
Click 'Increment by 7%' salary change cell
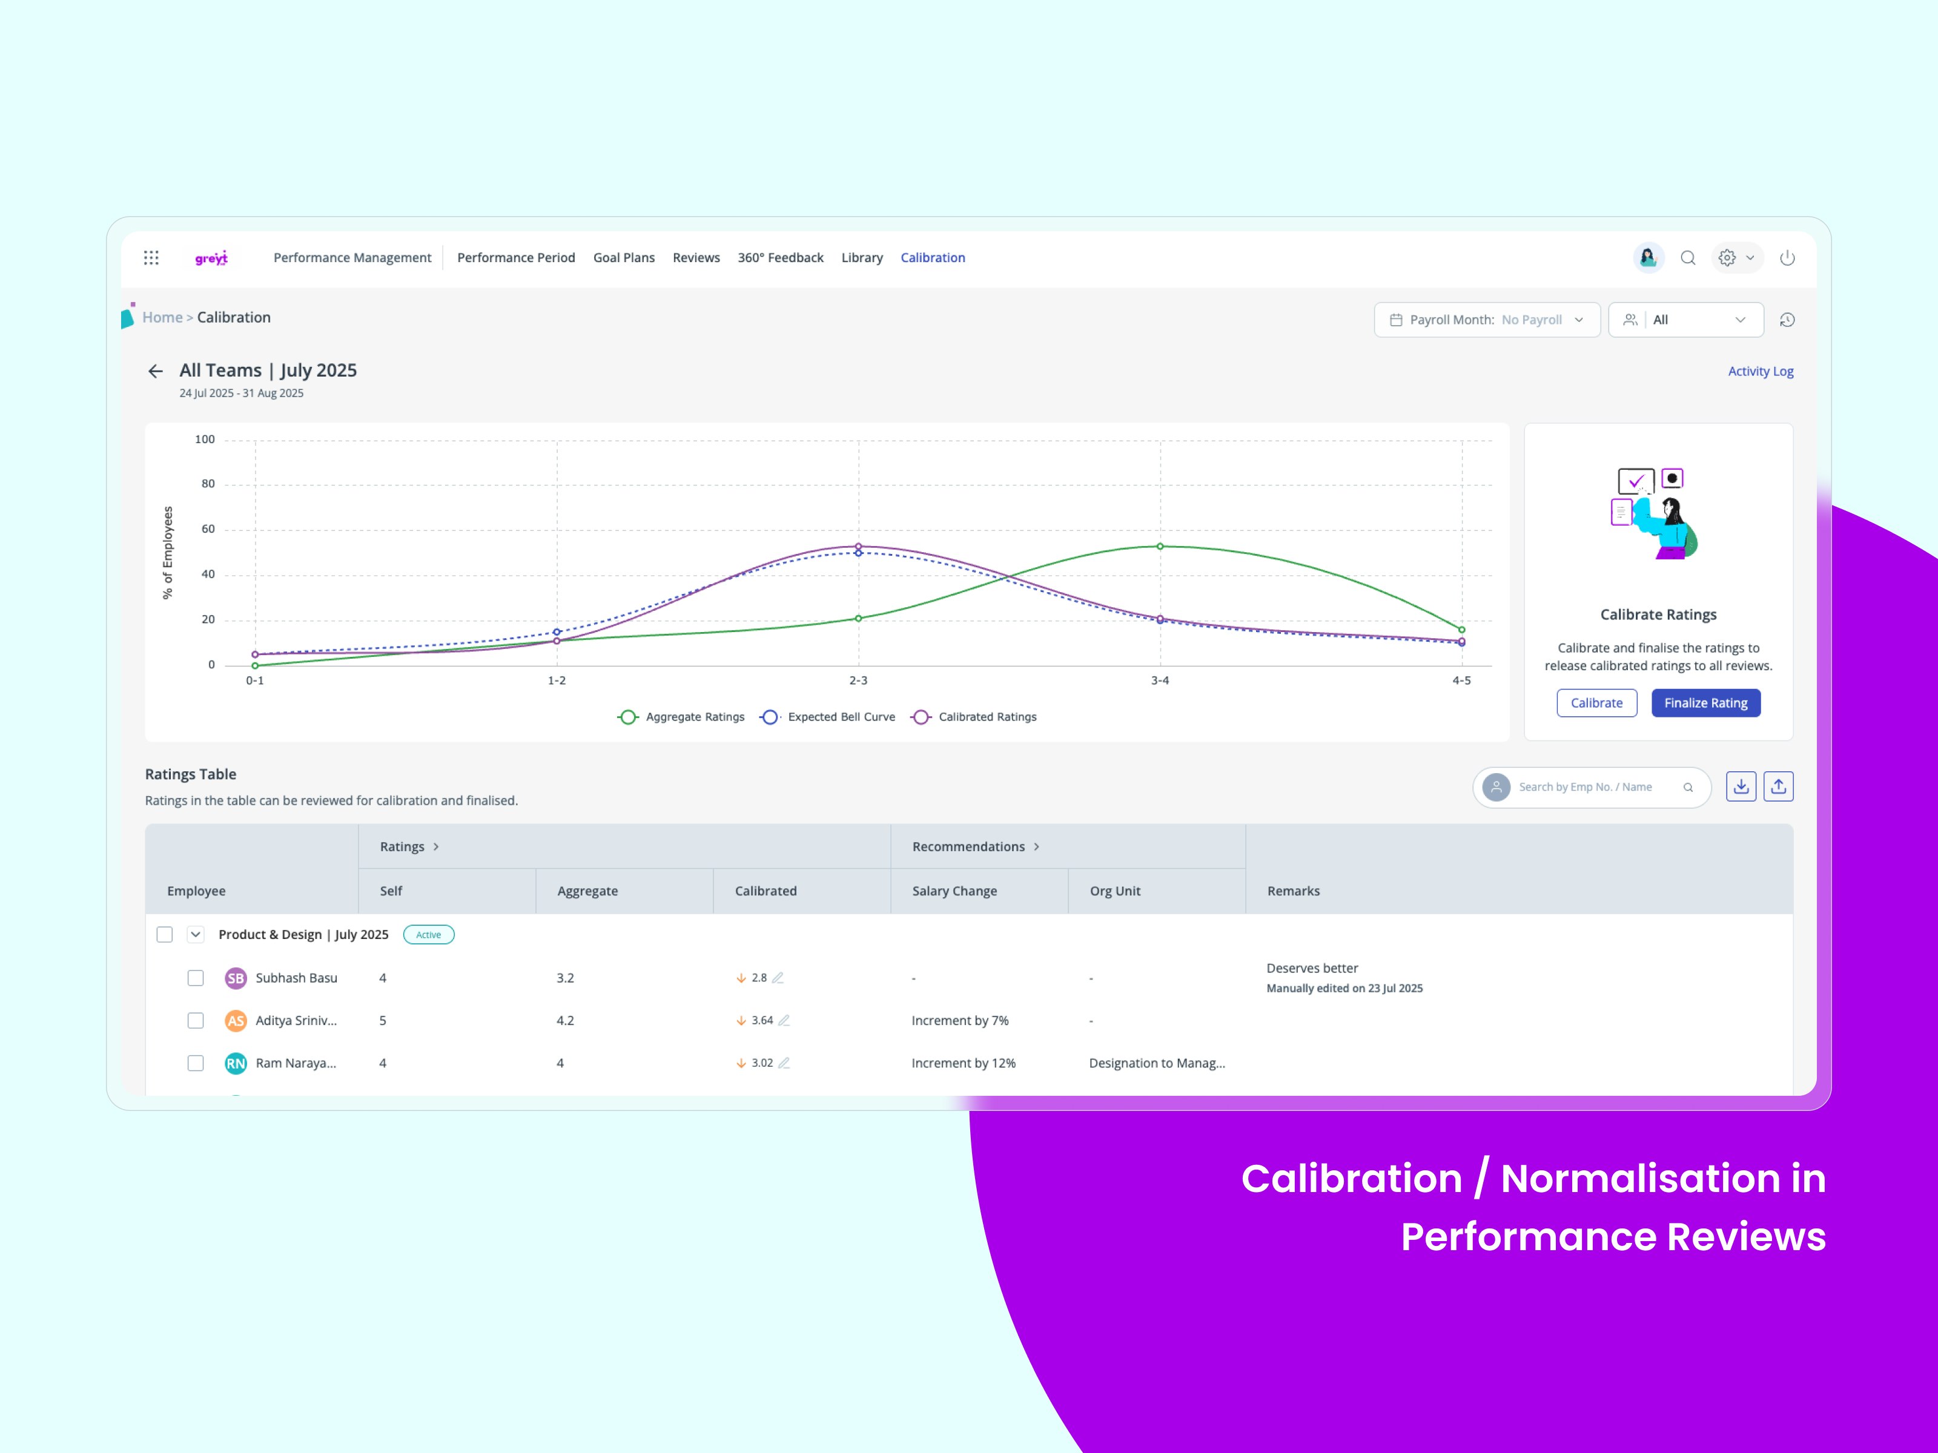pyautogui.click(x=959, y=1020)
